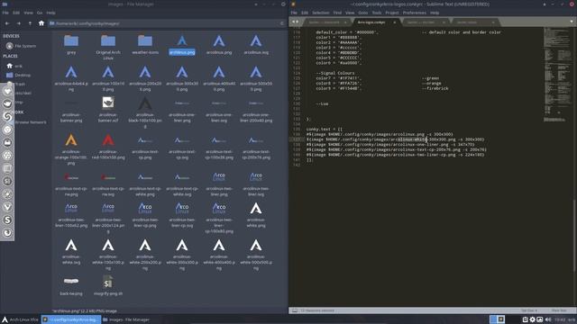Go forward in File Manager toolbar
Screen dimensions: 577x324
coord(18,23)
